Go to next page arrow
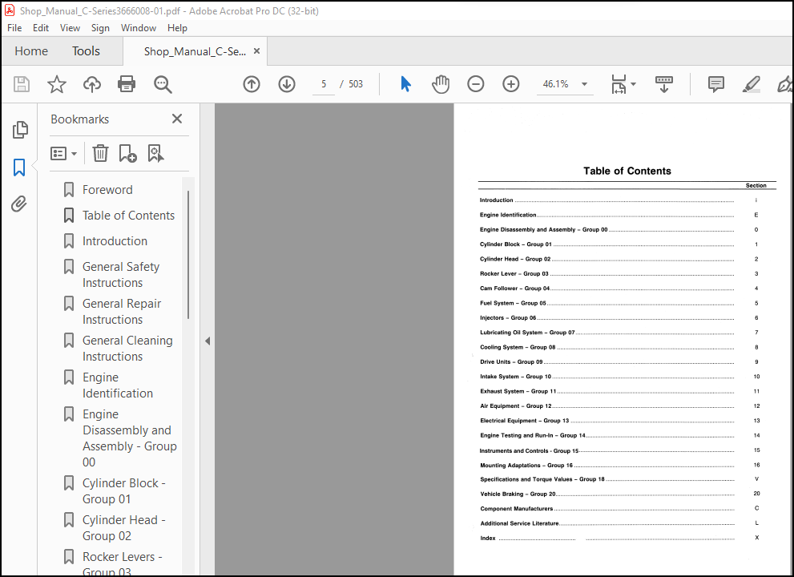Image resolution: width=794 pixels, height=577 pixels. tap(287, 84)
